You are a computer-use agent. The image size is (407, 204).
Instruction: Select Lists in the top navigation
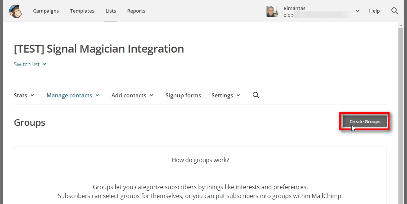pos(111,11)
